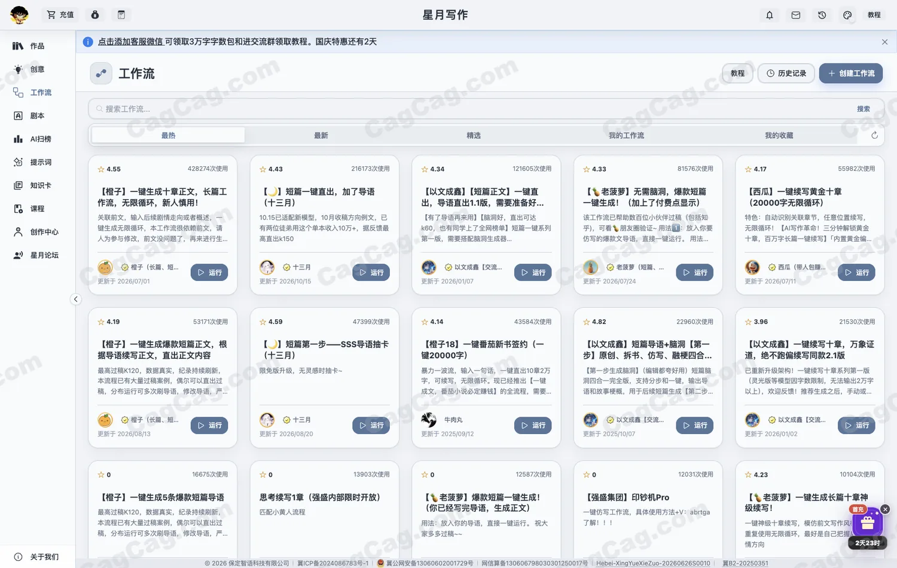Open the notifications bell
The width and height of the screenshot is (897, 568).
(x=770, y=15)
